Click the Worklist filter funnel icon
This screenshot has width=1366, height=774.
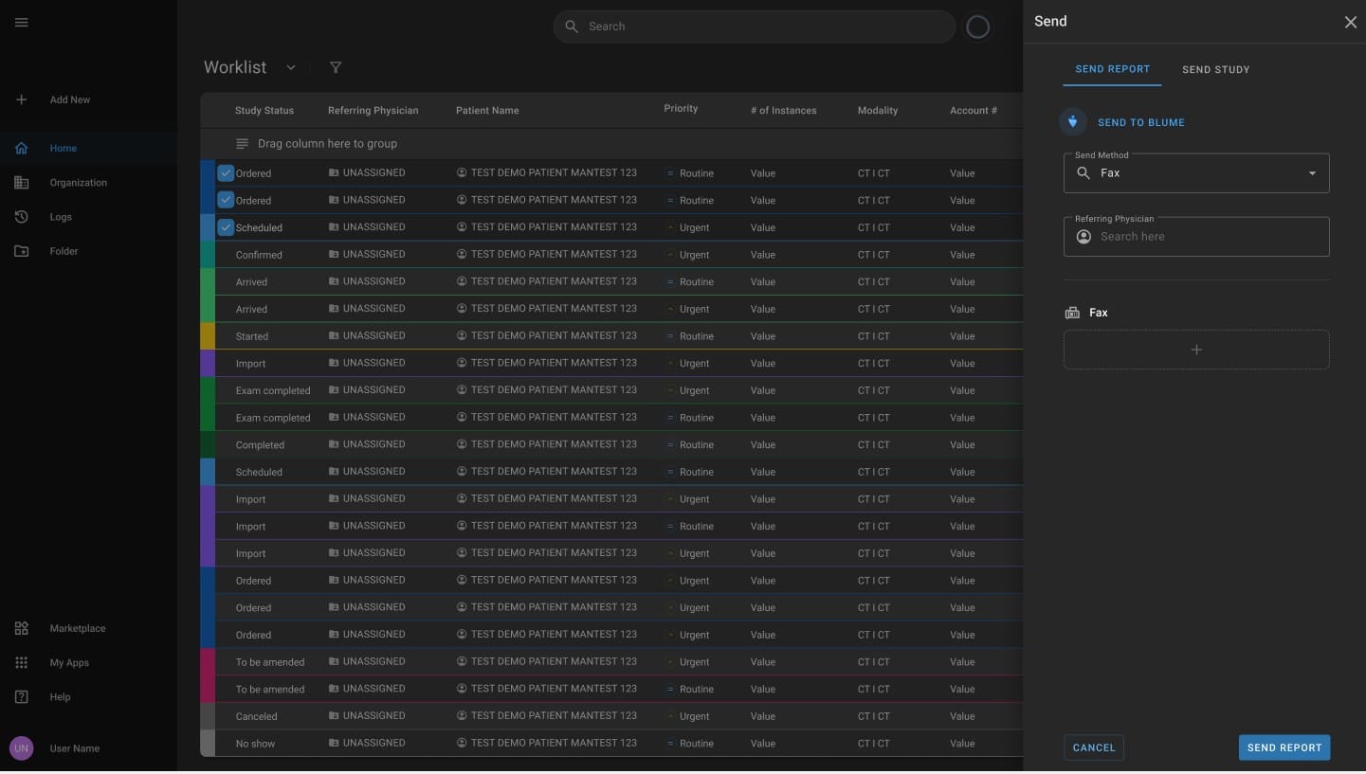(336, 67)
